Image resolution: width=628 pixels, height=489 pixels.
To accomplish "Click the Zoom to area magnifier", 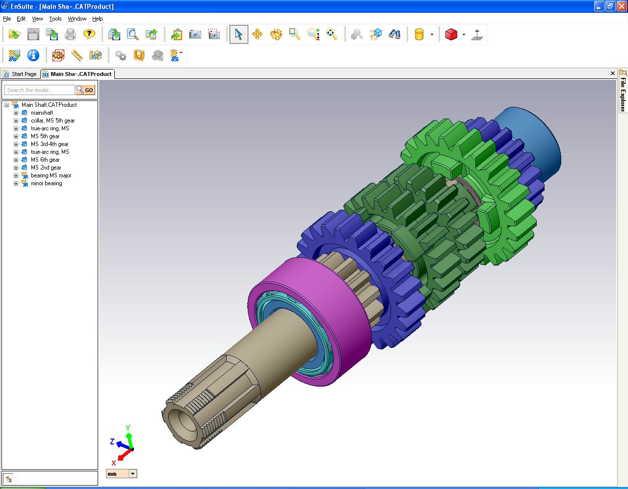I will pyautogui.click(x=294, y=34).
